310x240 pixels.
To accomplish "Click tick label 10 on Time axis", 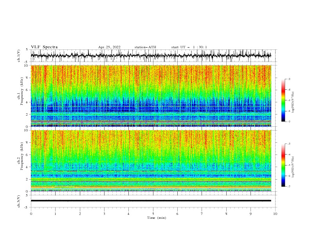I will (275, 214).
